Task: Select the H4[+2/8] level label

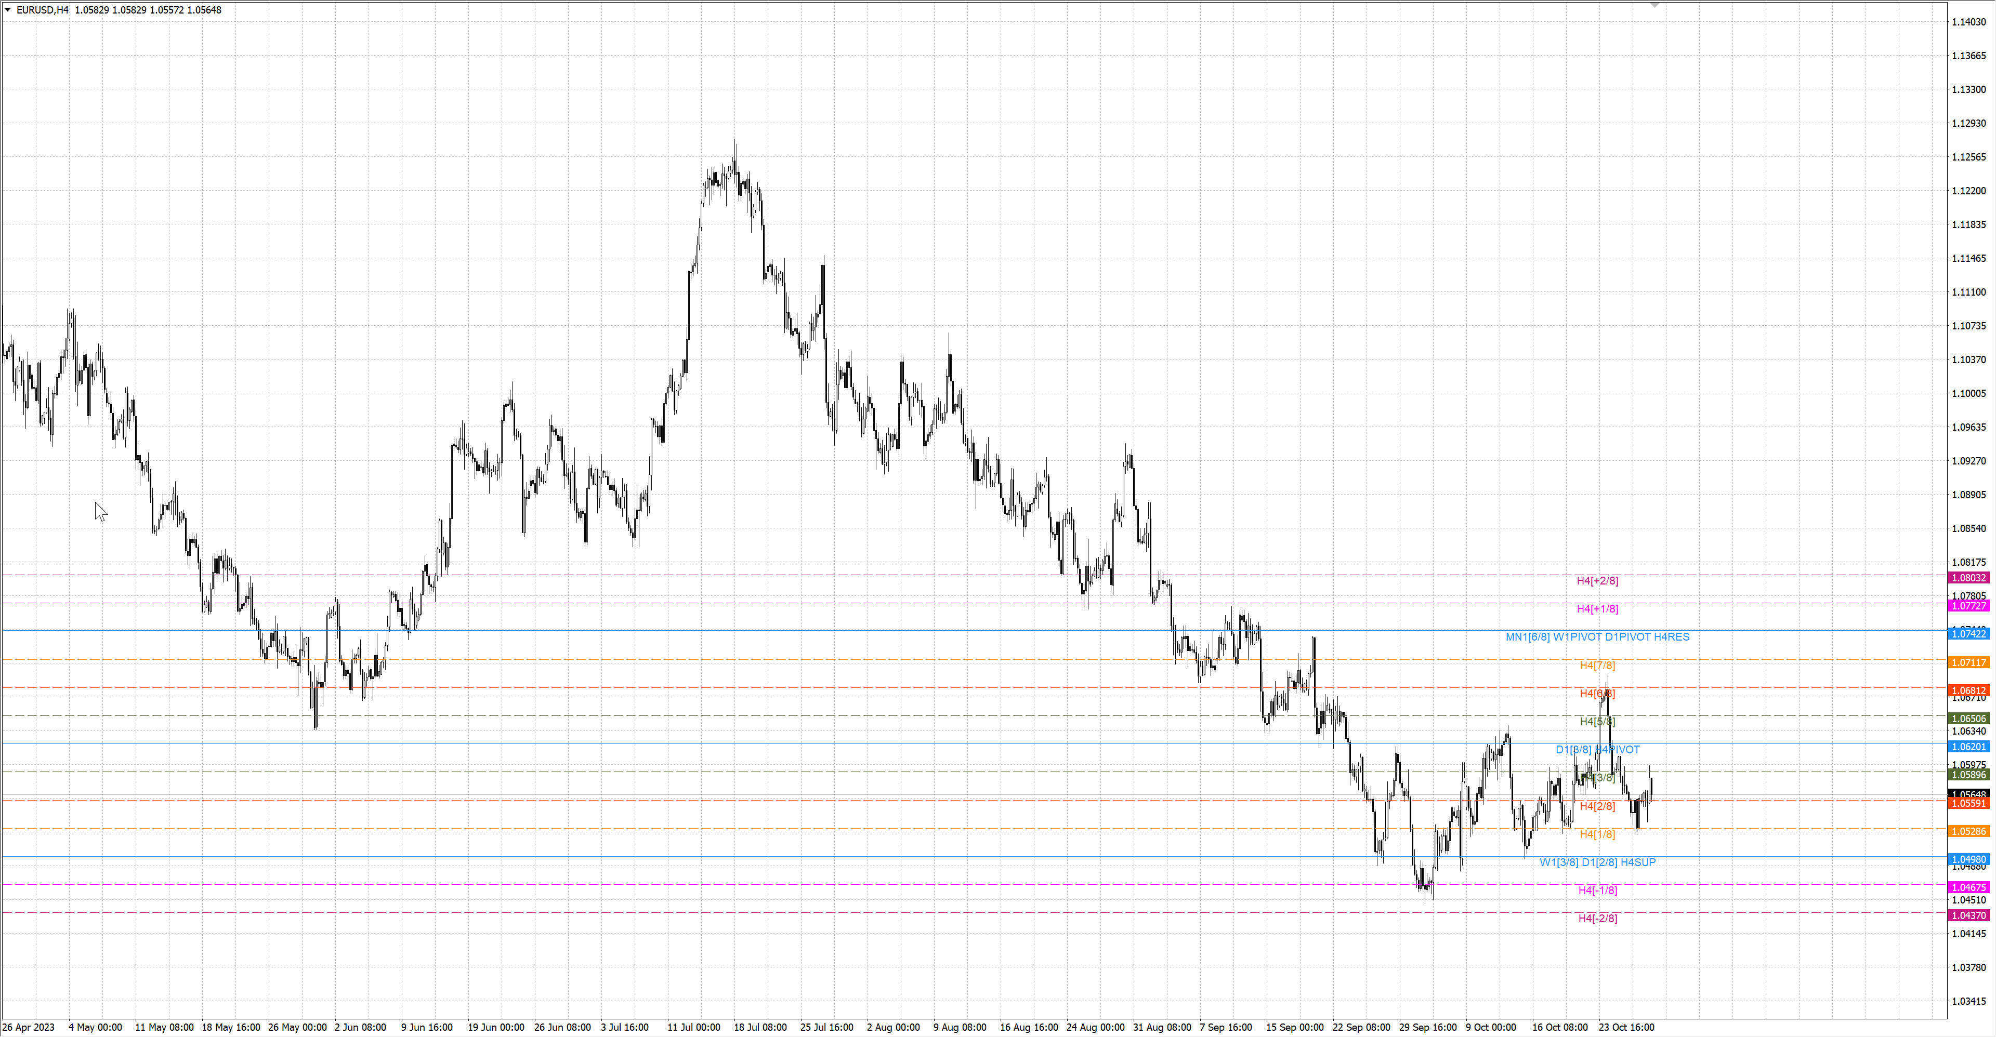Action: (1597, 581)
